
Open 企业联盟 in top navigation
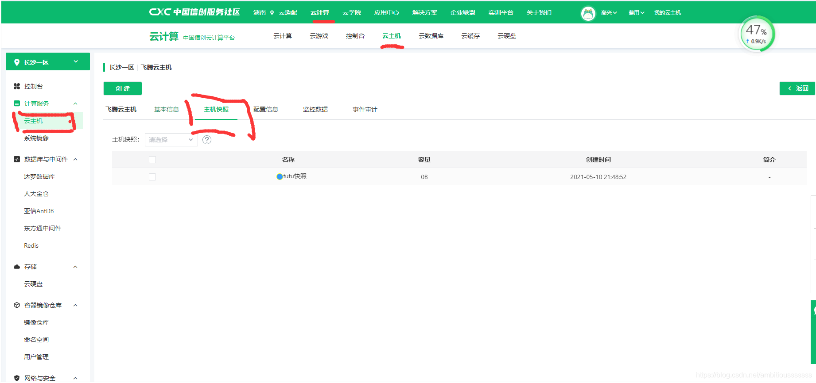(x=463, y=12)
